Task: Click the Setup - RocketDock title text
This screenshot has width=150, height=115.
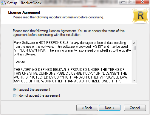Action: tap(24, 3)
